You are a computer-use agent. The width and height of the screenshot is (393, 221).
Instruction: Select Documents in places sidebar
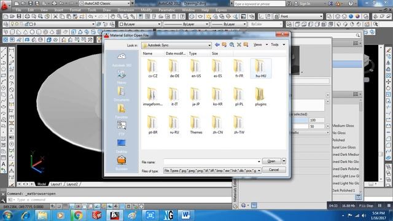[x=122, y=94]
